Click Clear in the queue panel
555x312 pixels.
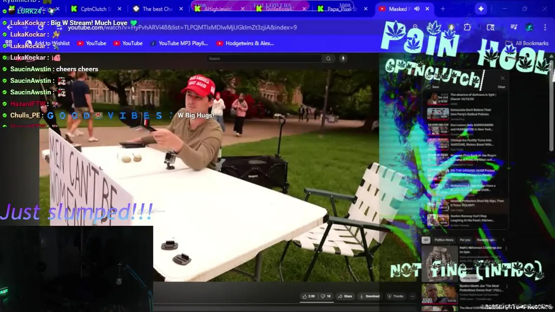[501, 87]
